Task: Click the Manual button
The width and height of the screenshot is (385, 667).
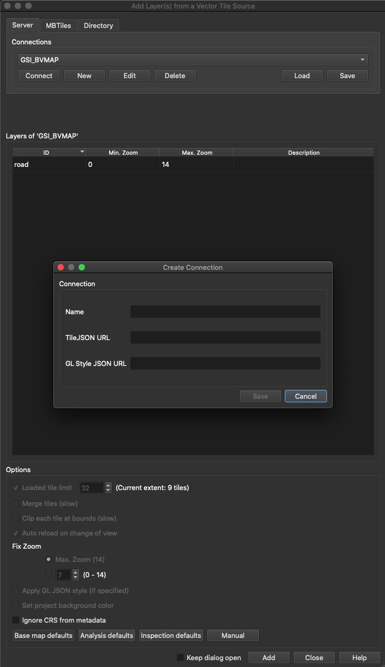Action: [x=233, y=635]
